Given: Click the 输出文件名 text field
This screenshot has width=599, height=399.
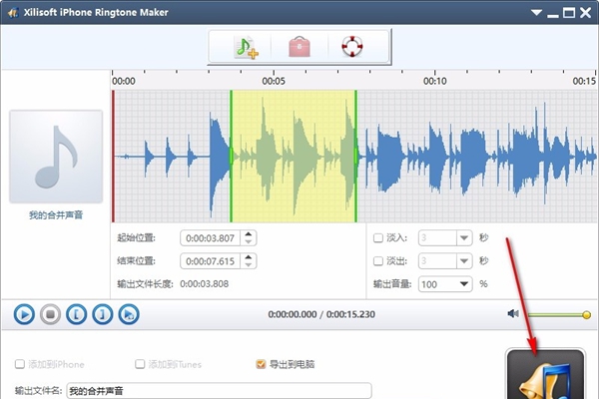Looking at the screenshot, I should coord(220,391).
